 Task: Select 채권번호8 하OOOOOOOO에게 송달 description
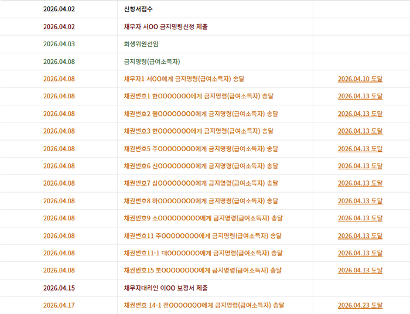click(201, 201)
